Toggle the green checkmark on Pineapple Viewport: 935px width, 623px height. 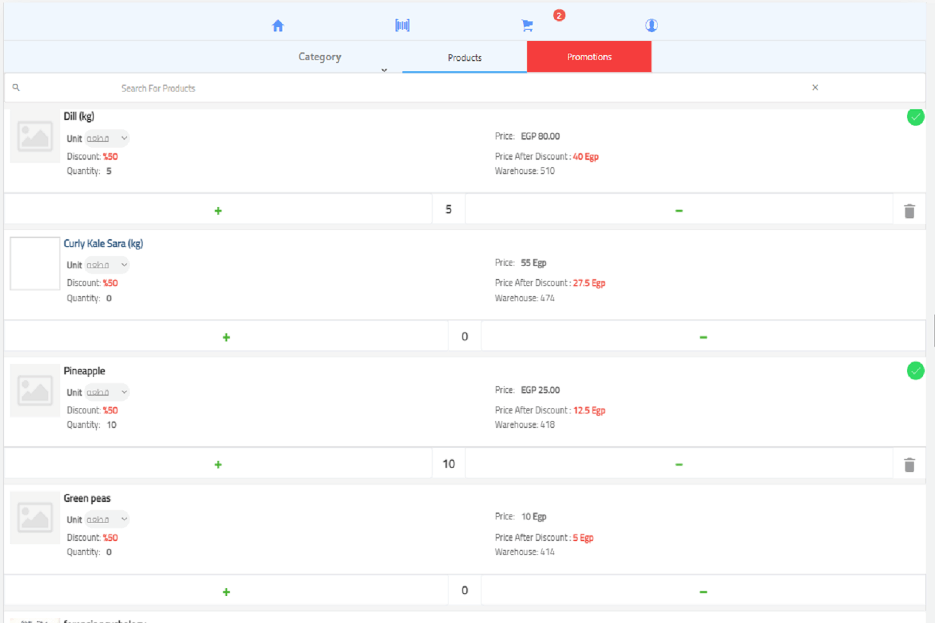915,371
